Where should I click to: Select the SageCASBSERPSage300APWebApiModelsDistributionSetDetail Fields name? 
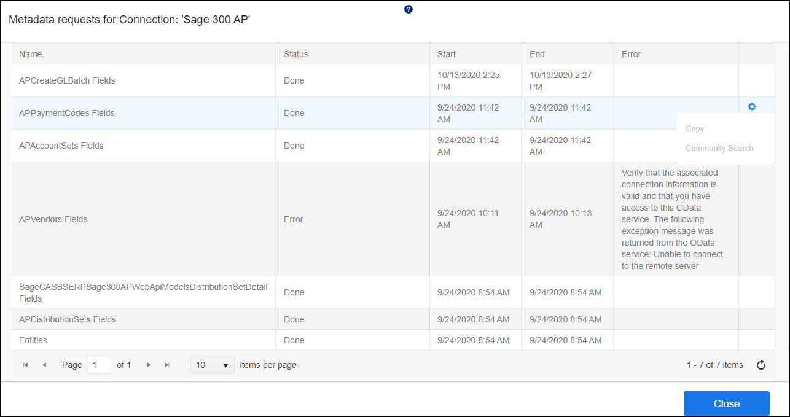tap(143, 292)
